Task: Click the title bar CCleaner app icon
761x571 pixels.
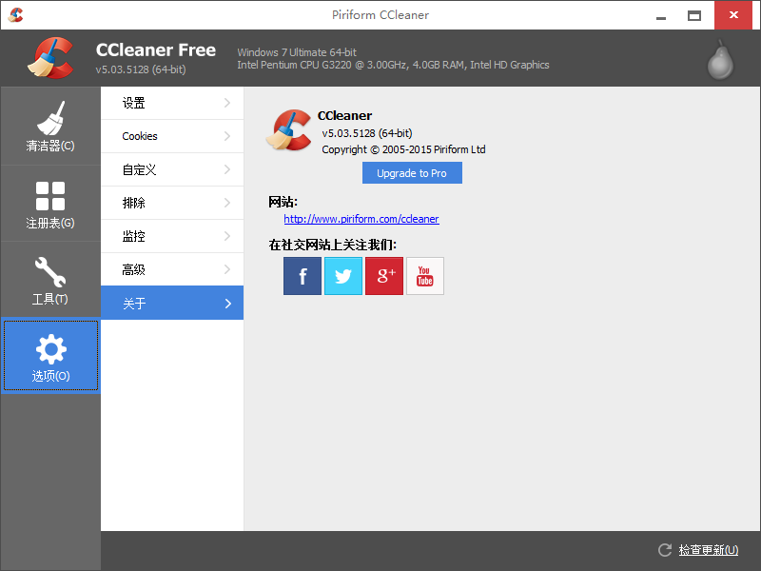Action: click(x=15, y=15)
